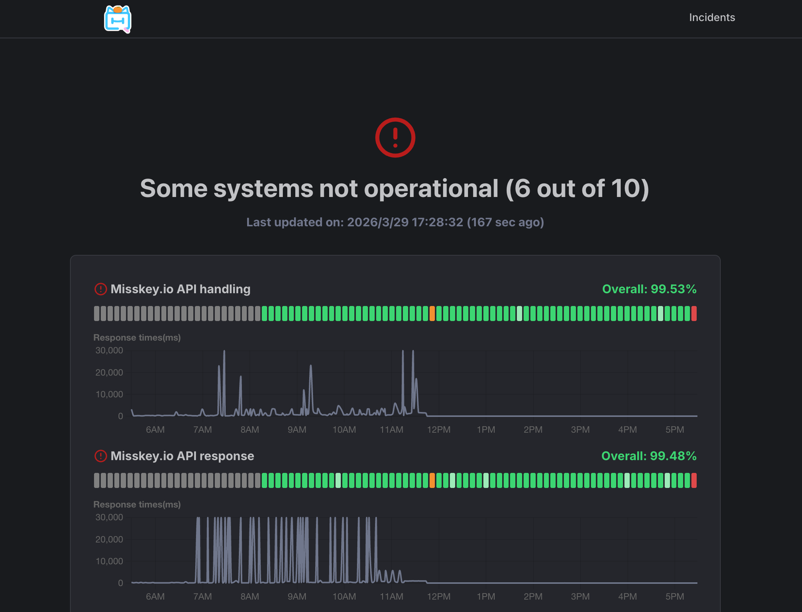Click 12PM label on API handling chart
The width and height of the screenshot is (802, 612).
(439, 430)
